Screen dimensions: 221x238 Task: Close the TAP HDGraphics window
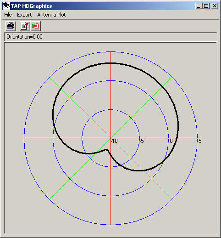click(215, 6)
